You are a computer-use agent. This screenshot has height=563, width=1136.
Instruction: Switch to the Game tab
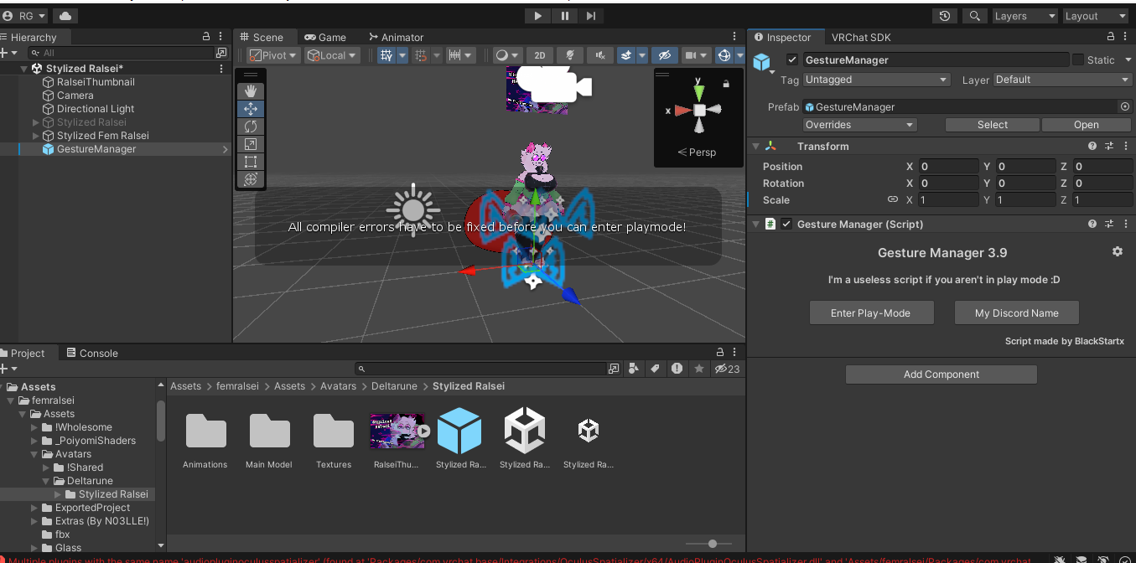click(325, 37)
